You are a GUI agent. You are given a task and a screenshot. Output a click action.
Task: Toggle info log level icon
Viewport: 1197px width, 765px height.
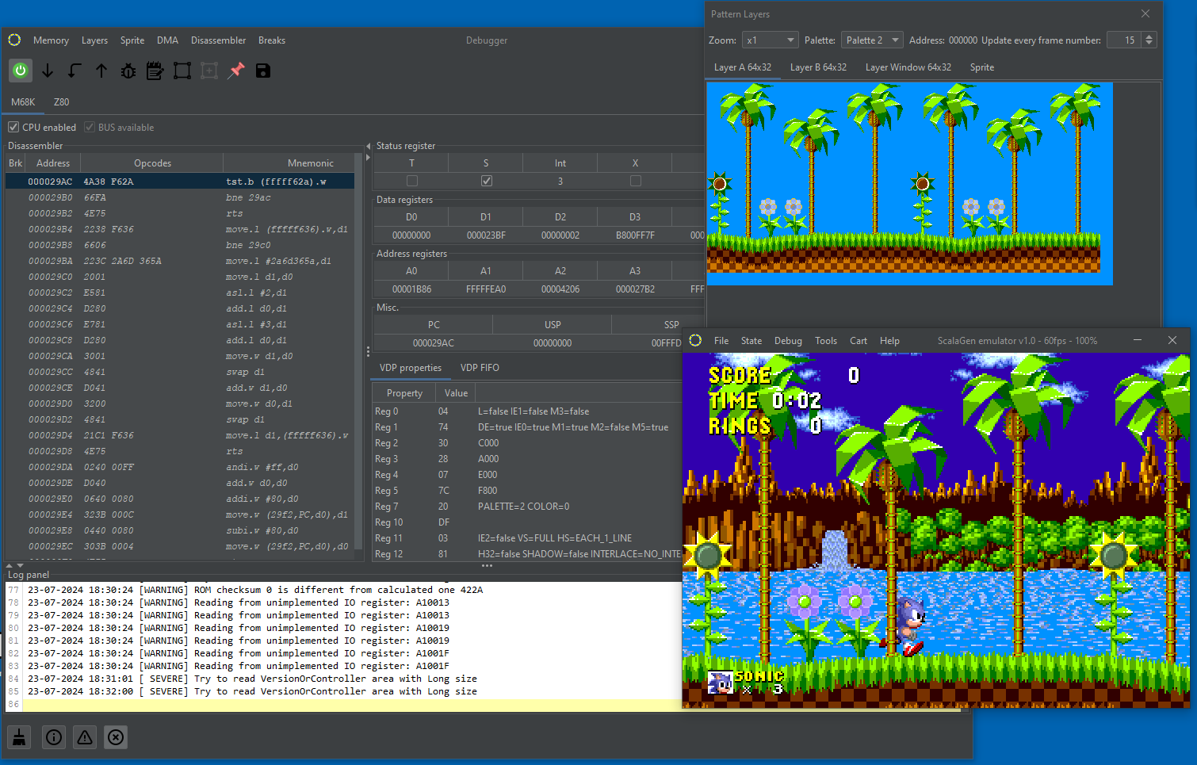pyautogui.click(x=54, y=737)
